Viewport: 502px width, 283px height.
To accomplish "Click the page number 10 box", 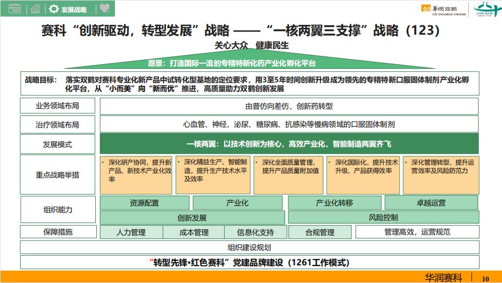I will pos(485,278).
